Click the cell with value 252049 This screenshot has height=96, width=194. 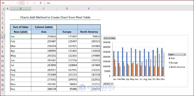(x=44, y=75)
